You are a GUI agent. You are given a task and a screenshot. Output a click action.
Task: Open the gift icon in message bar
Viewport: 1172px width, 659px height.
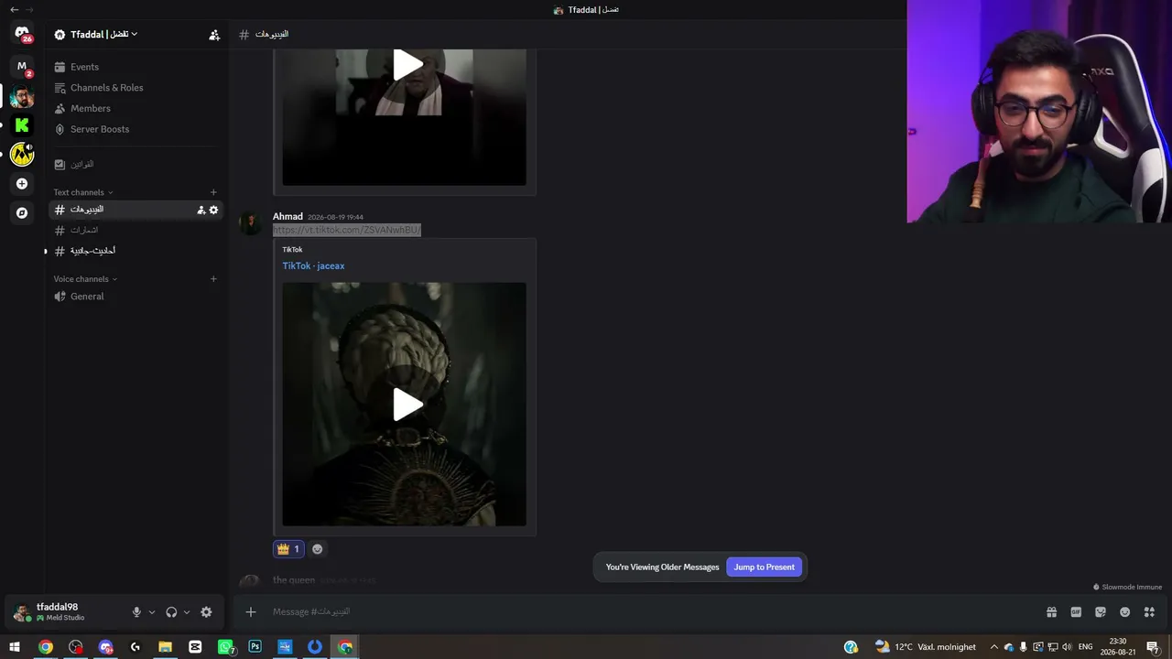(1052, 612)
